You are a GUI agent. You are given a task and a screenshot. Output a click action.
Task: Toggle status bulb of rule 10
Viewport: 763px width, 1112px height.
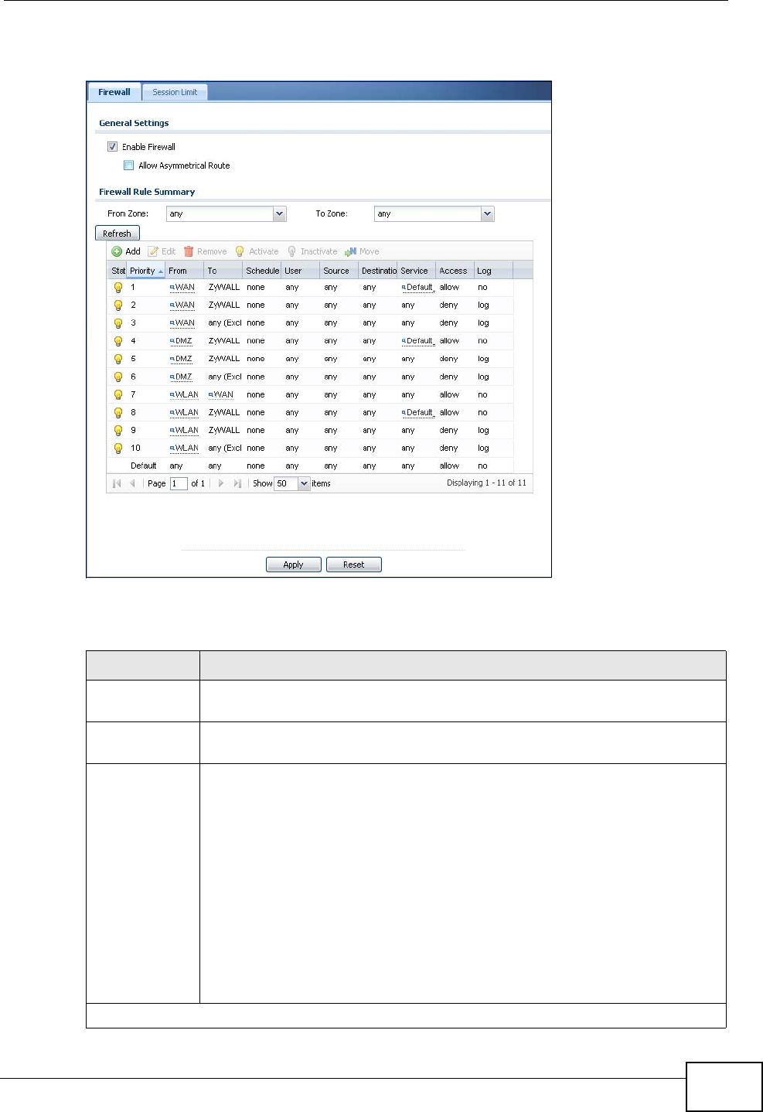click(x=118, y=448)
